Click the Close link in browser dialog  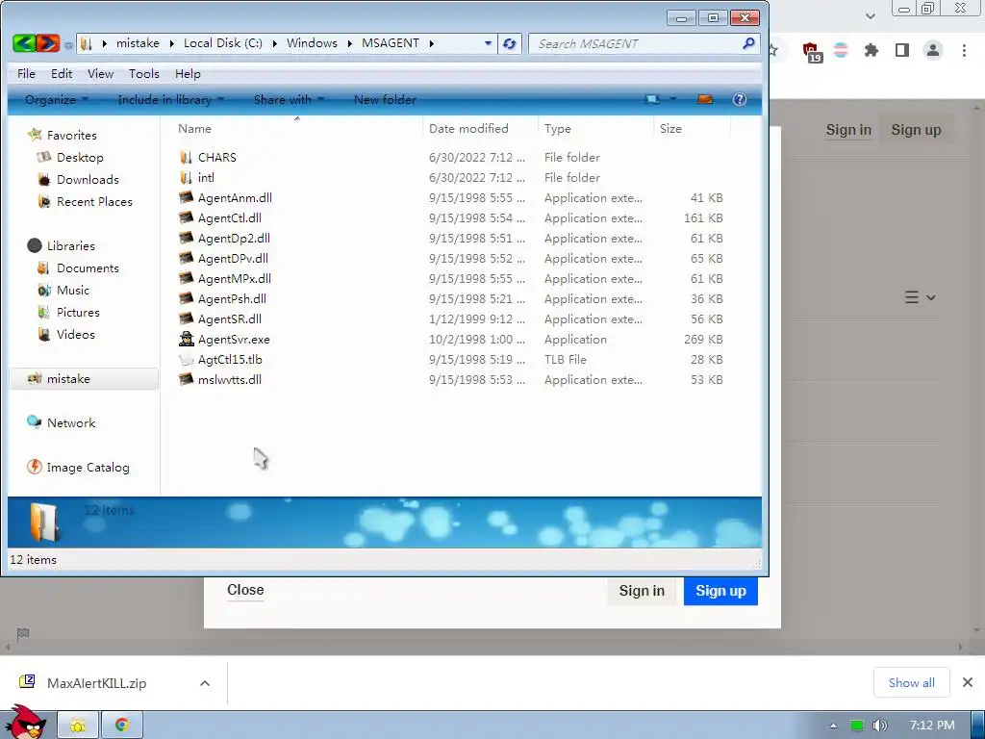click(x=245, y=590)
